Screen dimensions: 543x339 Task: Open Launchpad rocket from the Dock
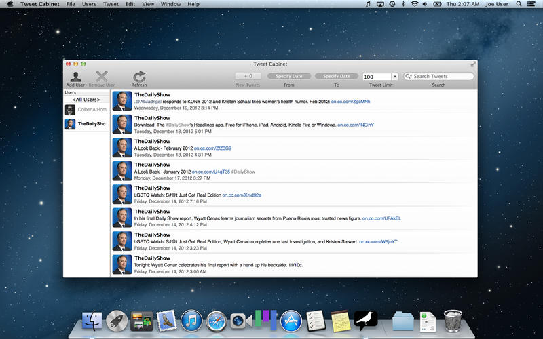(x=117, y=321)
